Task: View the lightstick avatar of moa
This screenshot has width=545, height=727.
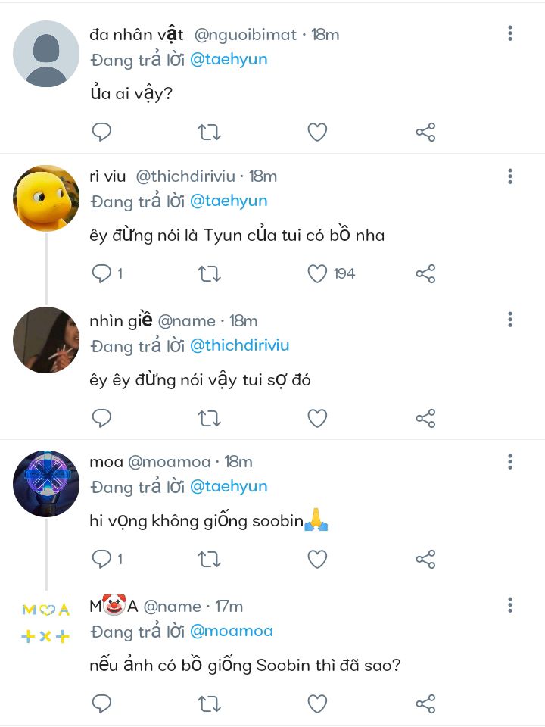Action: (x=46, y=484)
